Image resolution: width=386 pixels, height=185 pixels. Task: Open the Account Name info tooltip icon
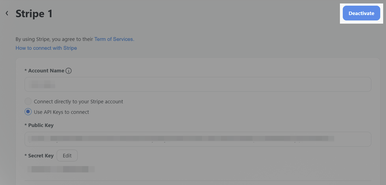point(68,71)
